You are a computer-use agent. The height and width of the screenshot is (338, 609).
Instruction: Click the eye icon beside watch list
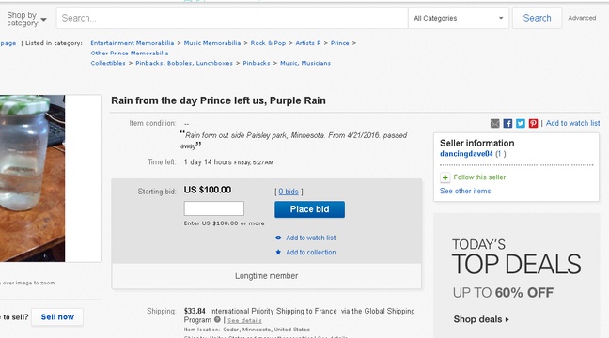click(278, 238)
